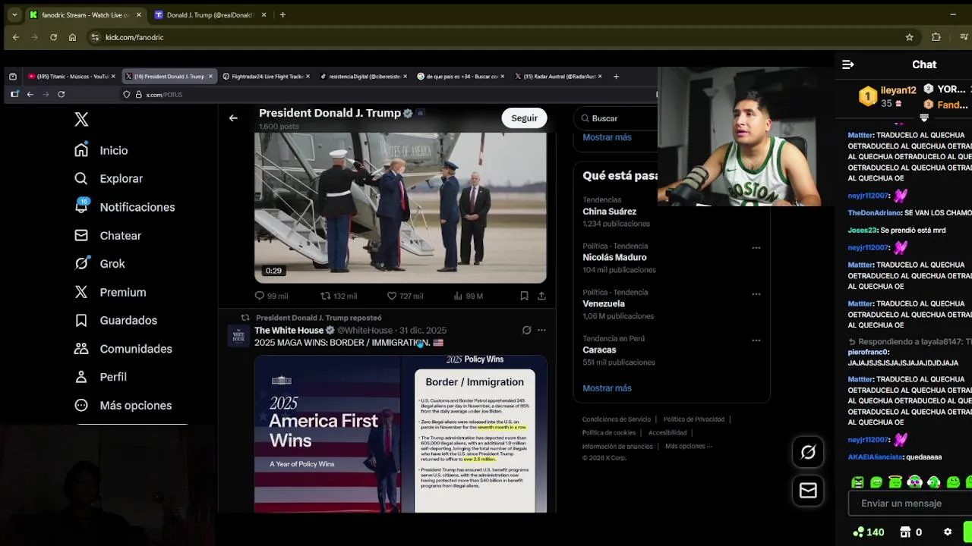Open the 2025 America First Wins image
Viewport: 972px width, 546px height.
point(327,435)
